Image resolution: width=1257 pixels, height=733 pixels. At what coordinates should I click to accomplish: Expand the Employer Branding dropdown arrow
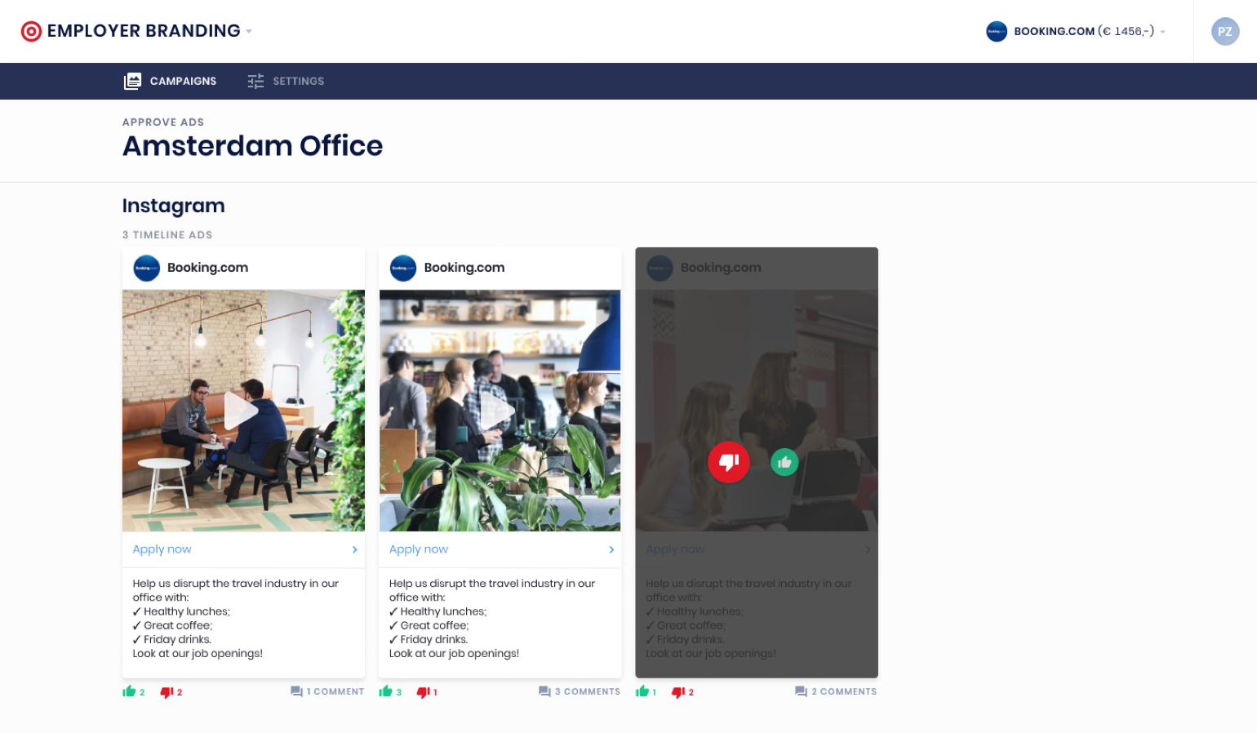pyautogui.click(x=249, y=32)
